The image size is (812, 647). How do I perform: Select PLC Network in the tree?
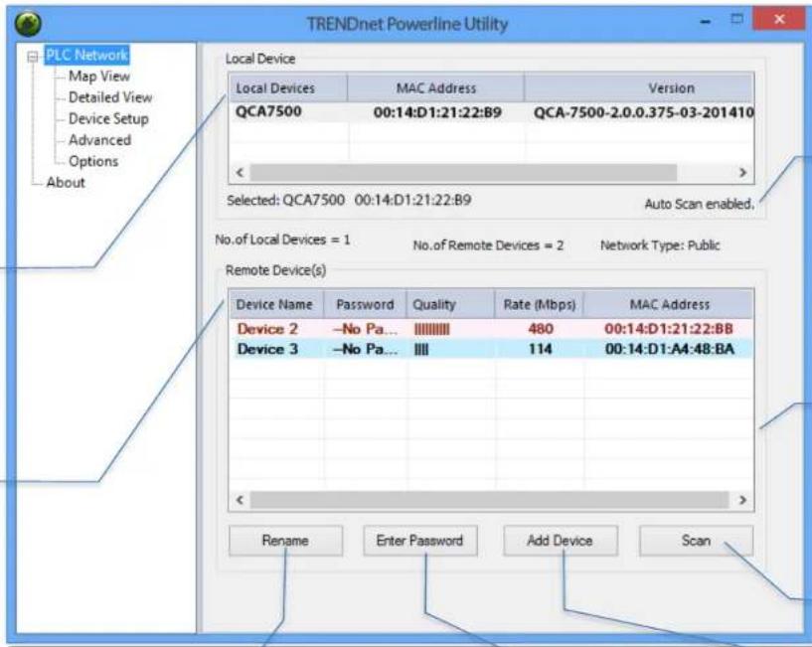pyautogui.click(x=86, y=55)
